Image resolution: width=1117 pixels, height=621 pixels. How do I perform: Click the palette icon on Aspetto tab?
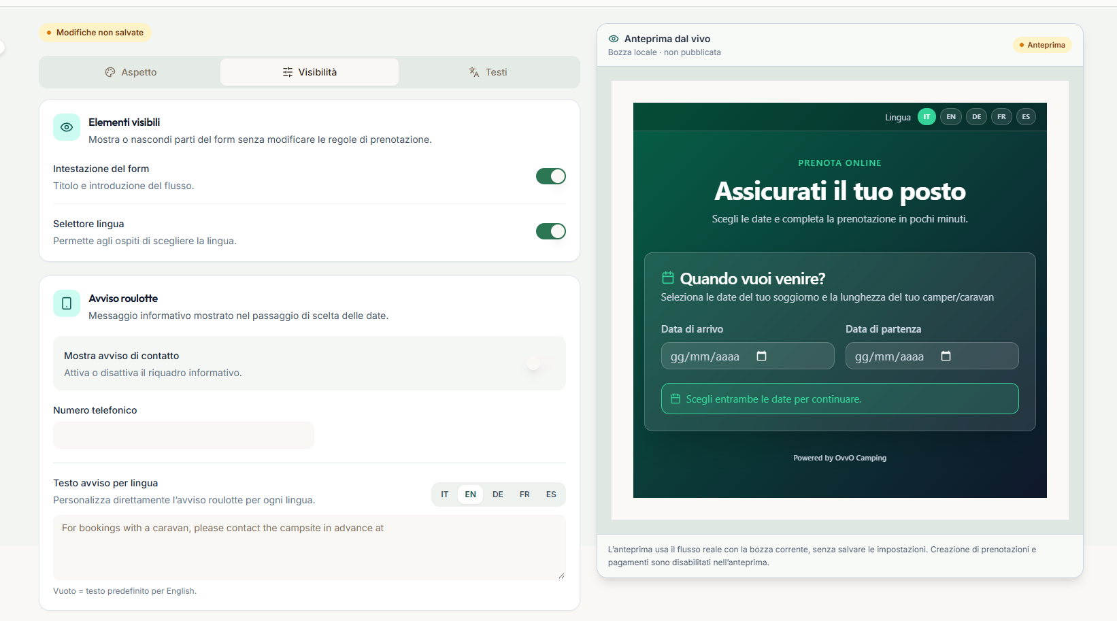pyautogui.click(x=110, y=72)
